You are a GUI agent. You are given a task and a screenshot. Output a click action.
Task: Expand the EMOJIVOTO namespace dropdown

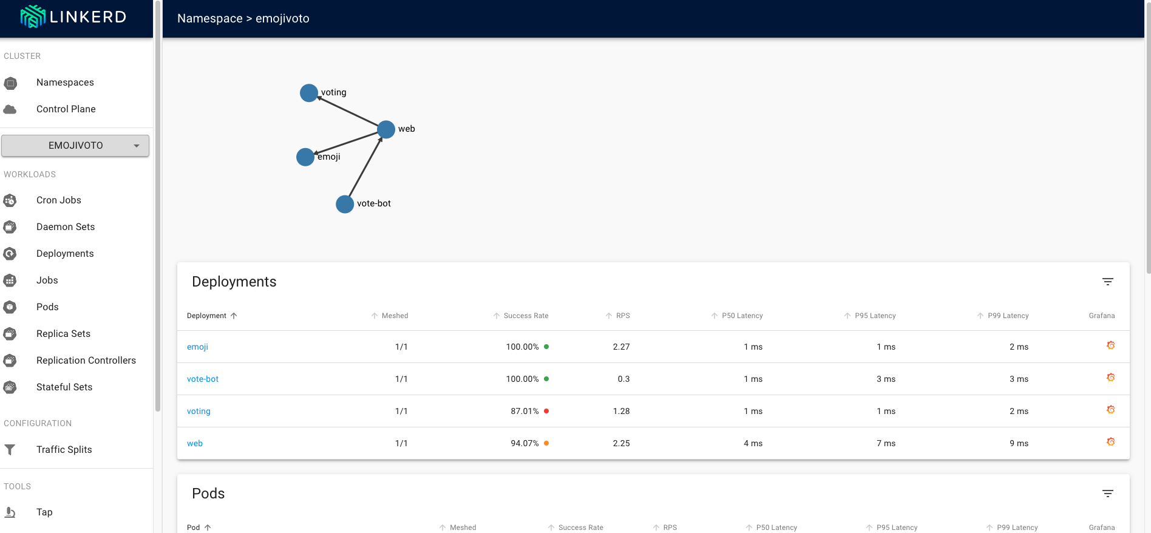(x=75, y=146)
